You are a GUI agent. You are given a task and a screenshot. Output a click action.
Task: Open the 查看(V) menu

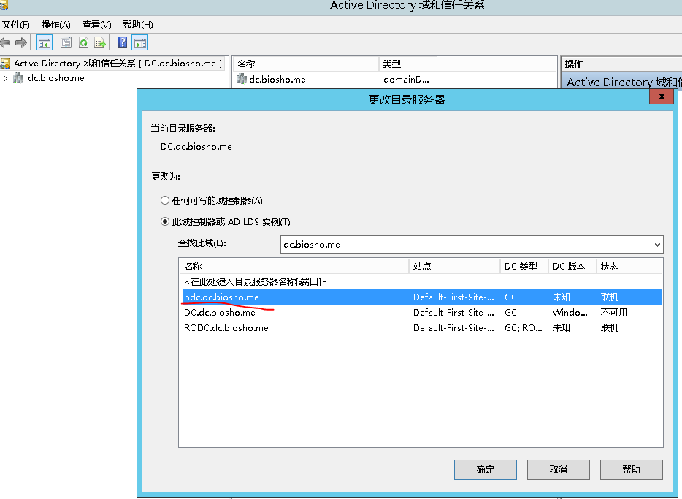[x=96, y=25]
